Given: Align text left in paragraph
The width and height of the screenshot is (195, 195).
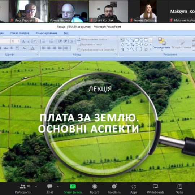Looking at the screenshot, I should [x=43, y=48].
